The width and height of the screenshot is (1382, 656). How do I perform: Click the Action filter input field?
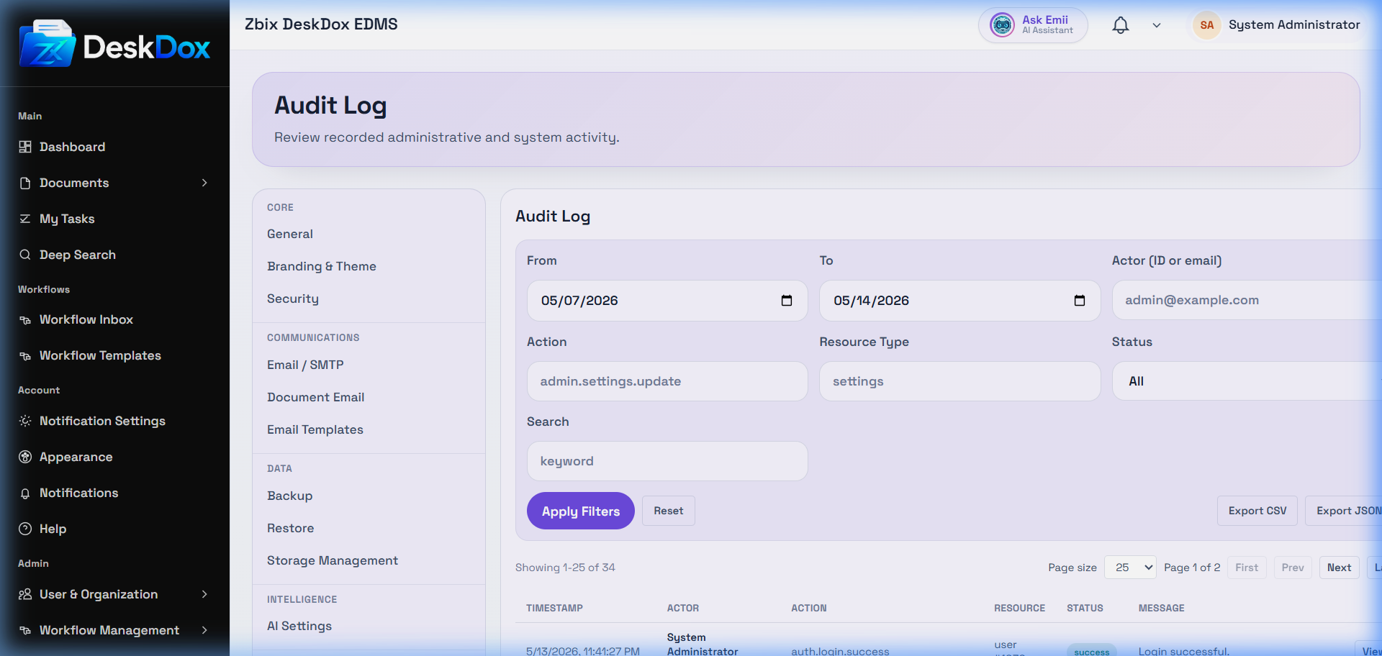pyautogui.click(x=667, y=381)
